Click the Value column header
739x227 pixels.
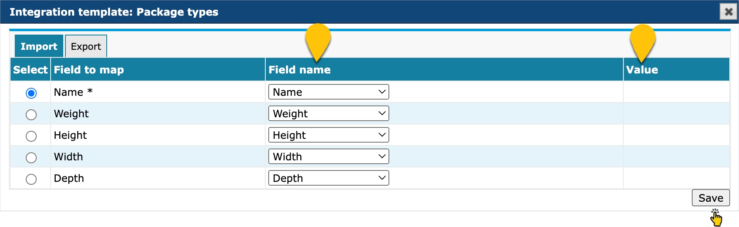(x=642, y=70)
